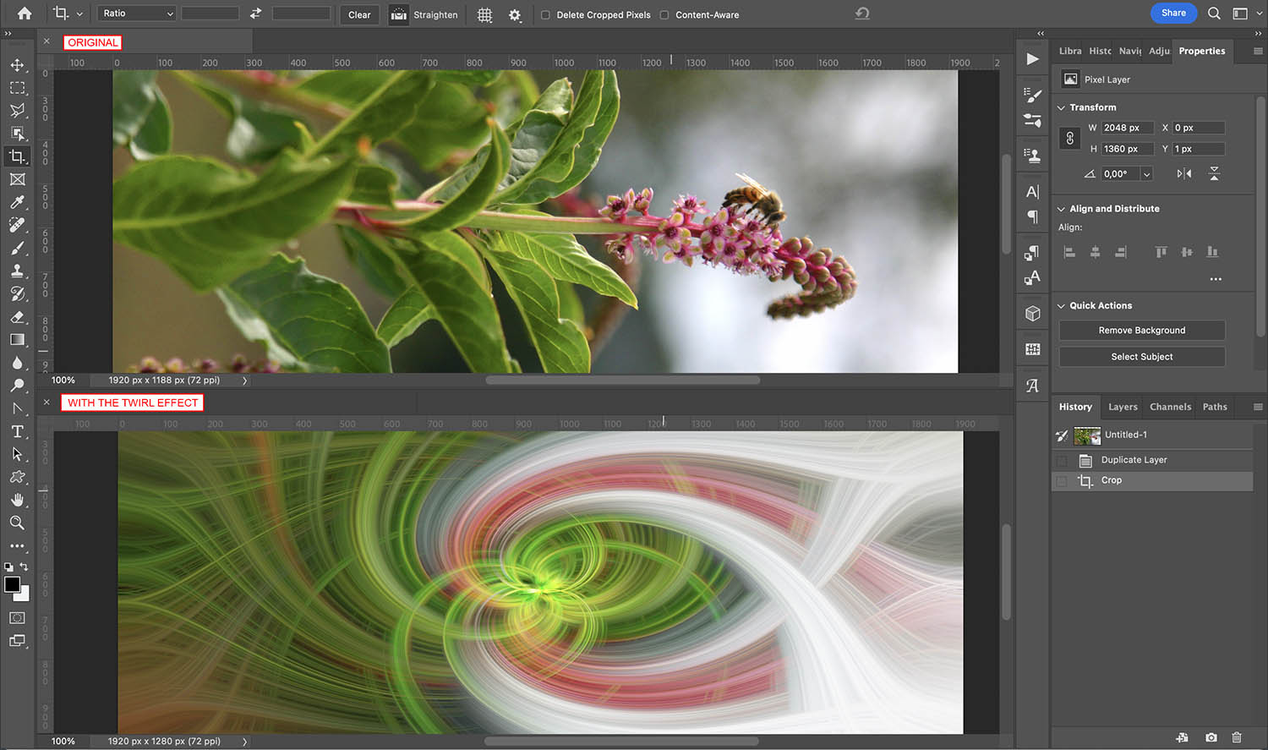The image size is (1268, 750).
Task: Open the Ratio dropdown in the options bar
Action: pos(136,13)
